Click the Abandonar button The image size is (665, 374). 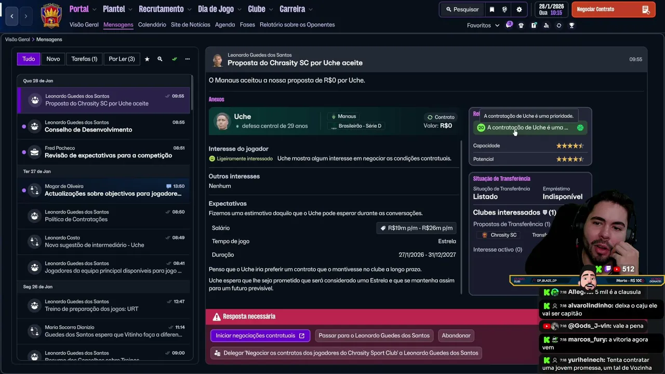pyautogui.click(x=456, y=336)
